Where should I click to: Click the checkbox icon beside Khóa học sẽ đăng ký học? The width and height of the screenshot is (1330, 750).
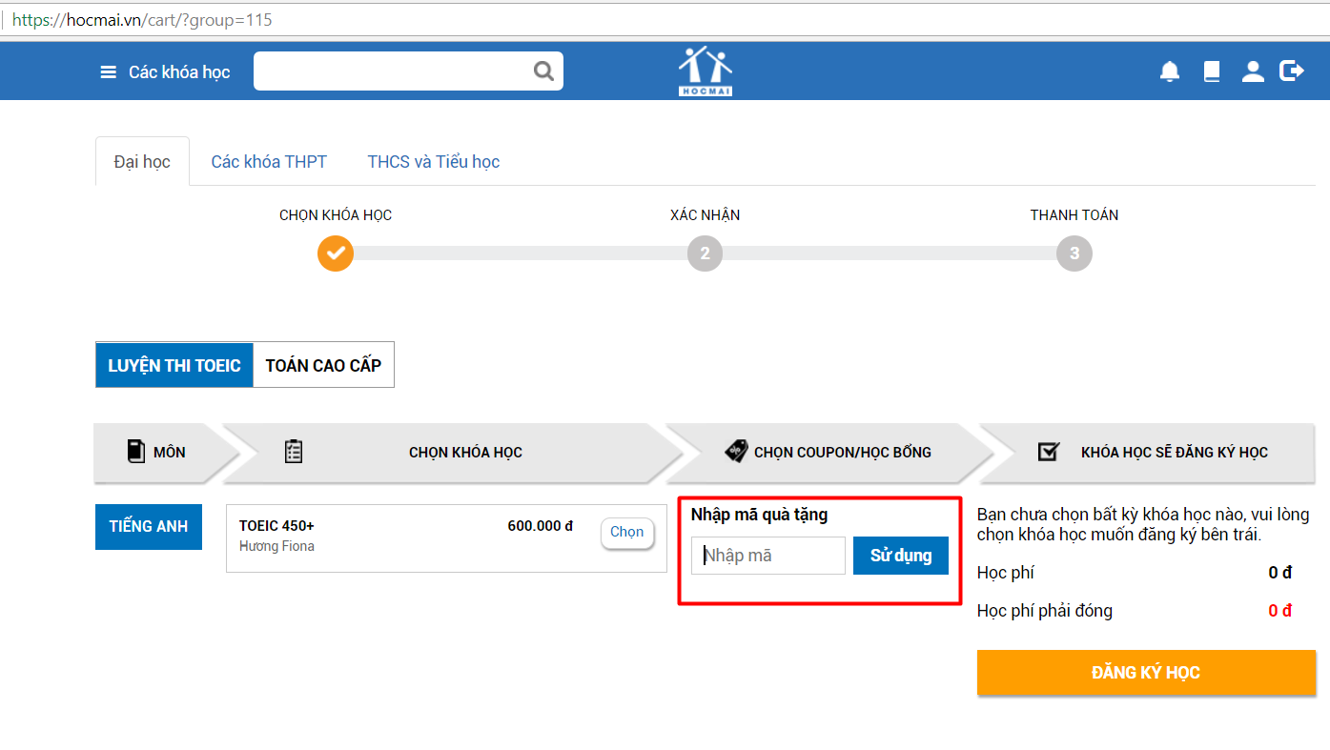coord(1049,452)
